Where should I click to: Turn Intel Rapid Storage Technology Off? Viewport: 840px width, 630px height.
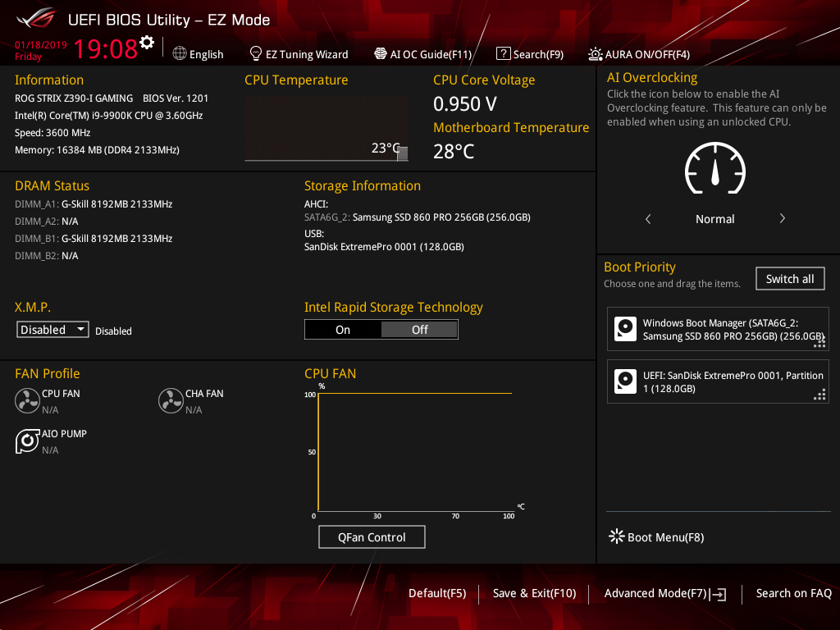[419, 330]
